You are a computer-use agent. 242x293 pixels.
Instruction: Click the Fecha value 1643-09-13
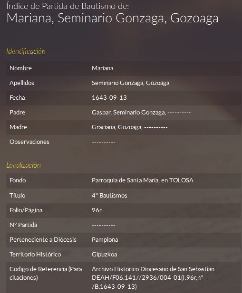pos(109,98)
